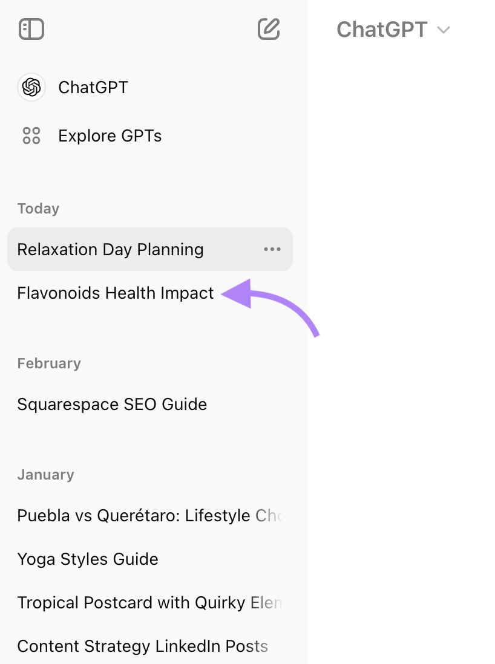
Task: Select Explore GPTs in the sidebar
Action: [110, 135]
